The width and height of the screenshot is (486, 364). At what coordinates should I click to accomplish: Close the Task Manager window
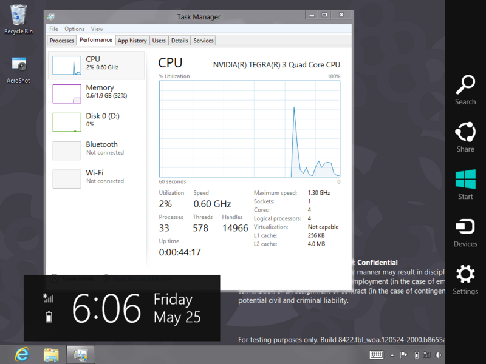click(341, 15)
